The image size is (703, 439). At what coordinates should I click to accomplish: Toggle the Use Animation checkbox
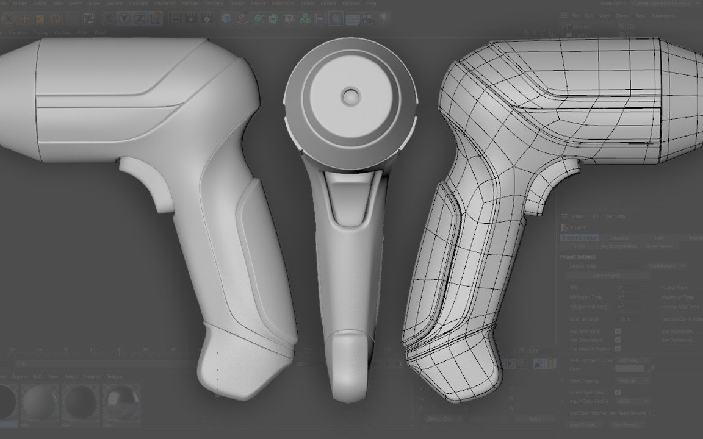tap(618, 332)
